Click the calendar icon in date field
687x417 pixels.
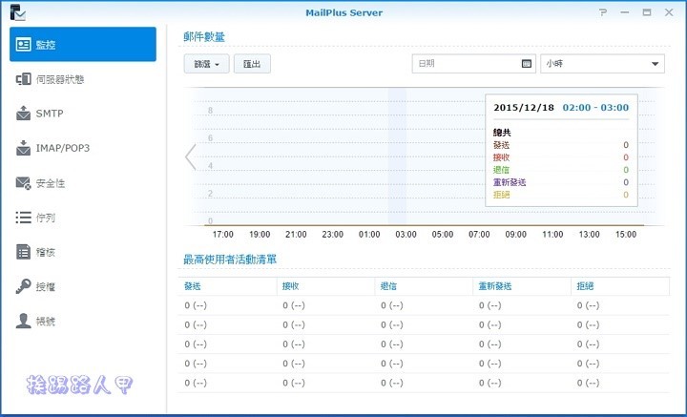526,64
